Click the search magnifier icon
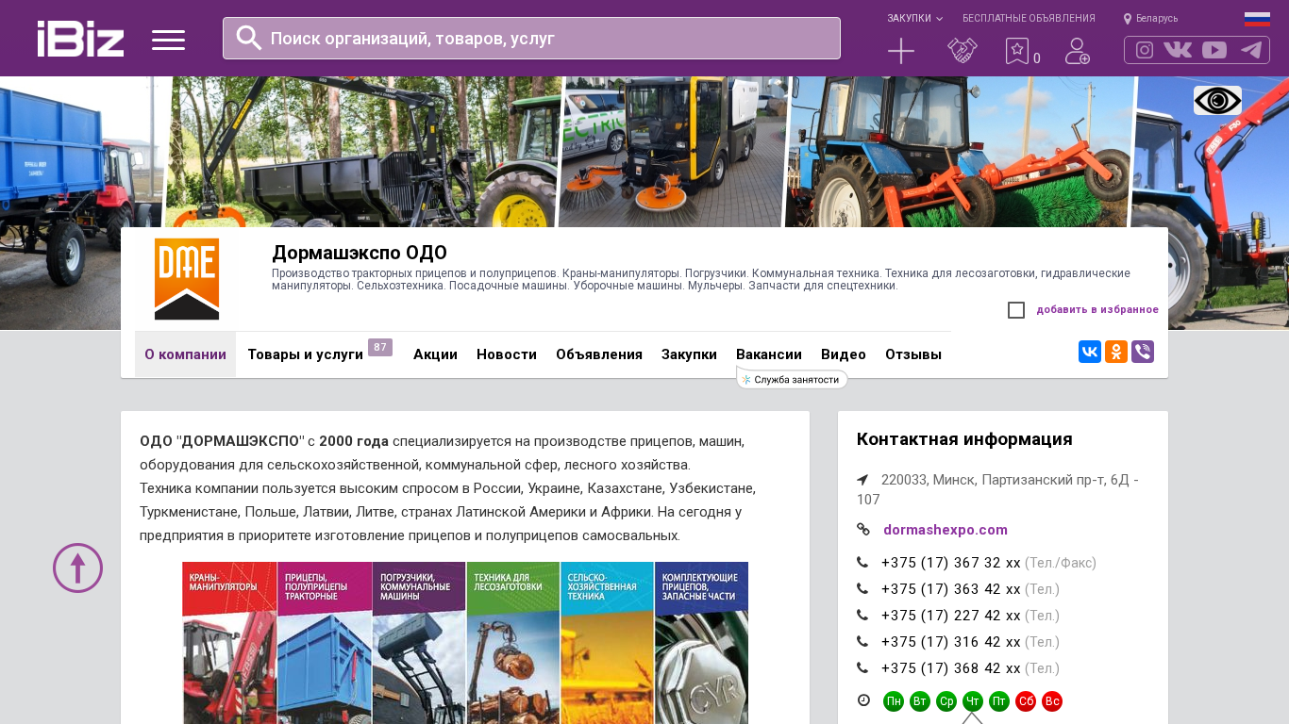This screenshot has width=1289, height=724. (x=249, y=38)
